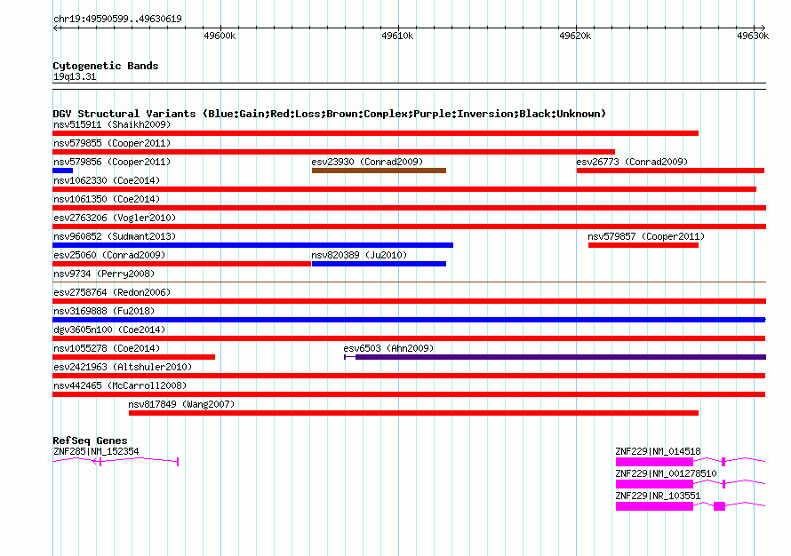Image resolution: width=791 pixels, height=556 pixels.
Task: Open the nsv960852 (Sudmant2013) label
Action: pos(115,236)
